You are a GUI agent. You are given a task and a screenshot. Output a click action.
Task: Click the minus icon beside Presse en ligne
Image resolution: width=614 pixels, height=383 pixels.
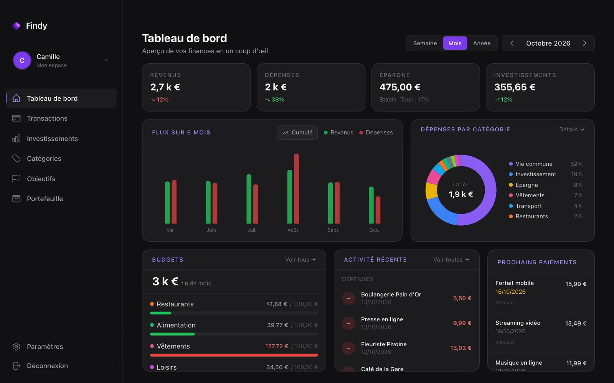348,323
